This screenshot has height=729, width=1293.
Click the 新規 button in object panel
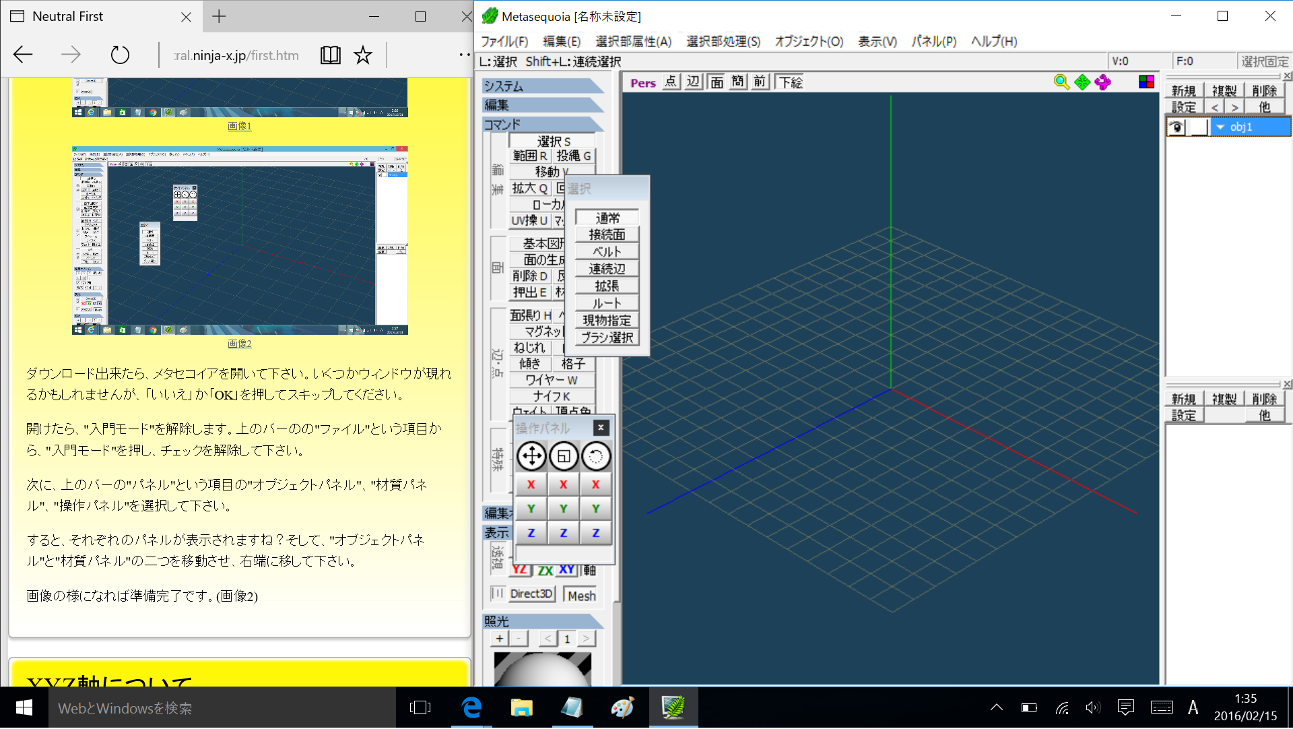tap(1183, 91)
